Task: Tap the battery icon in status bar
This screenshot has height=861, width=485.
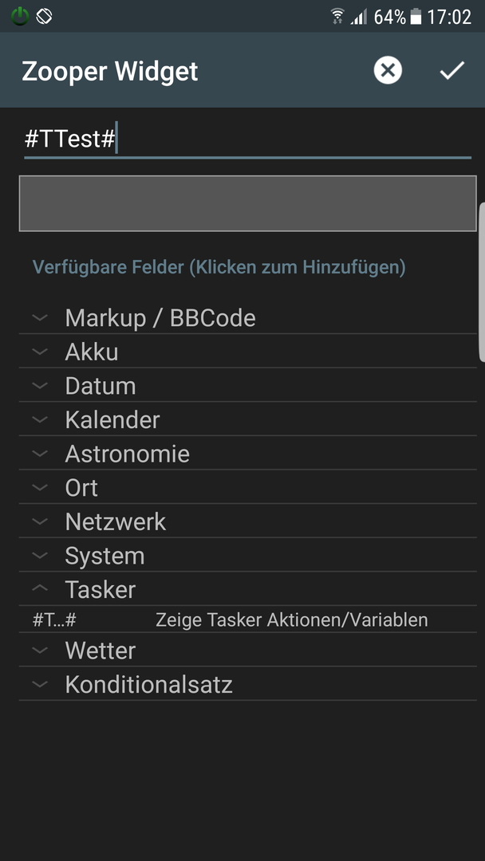Action: [x=416, y=17]
